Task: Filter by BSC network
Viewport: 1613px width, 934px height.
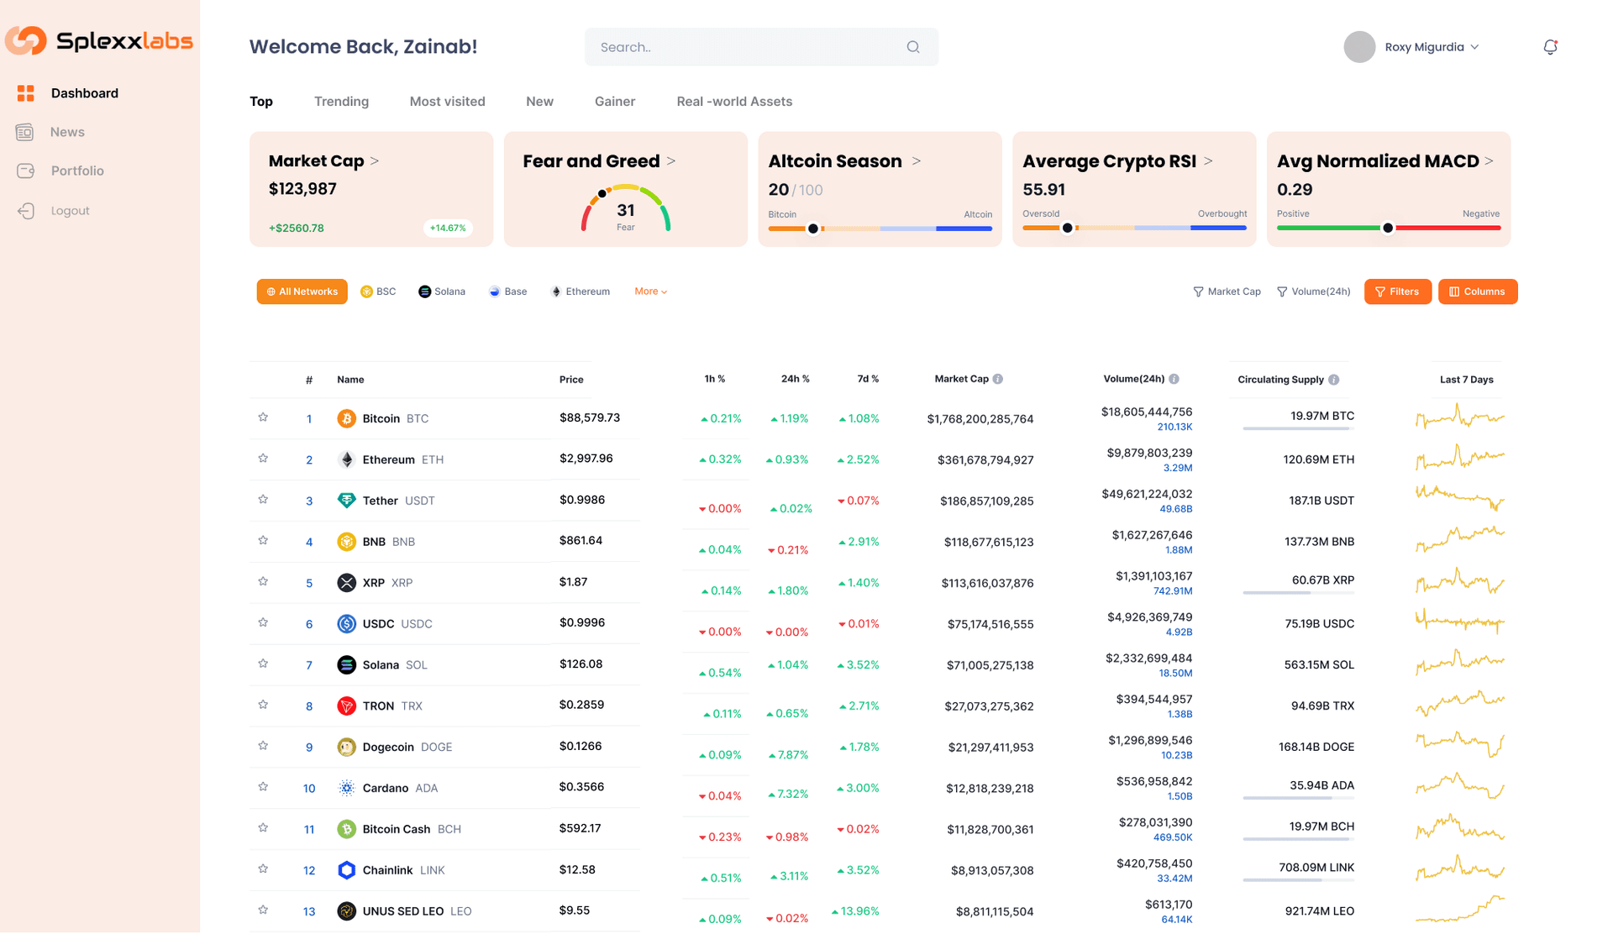Action: pos(378,291)
